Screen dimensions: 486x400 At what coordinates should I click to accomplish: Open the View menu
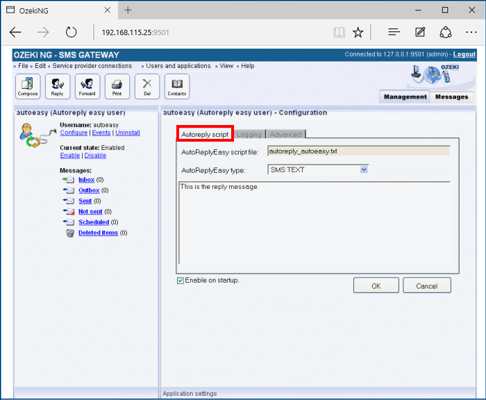tap(226, 66)
